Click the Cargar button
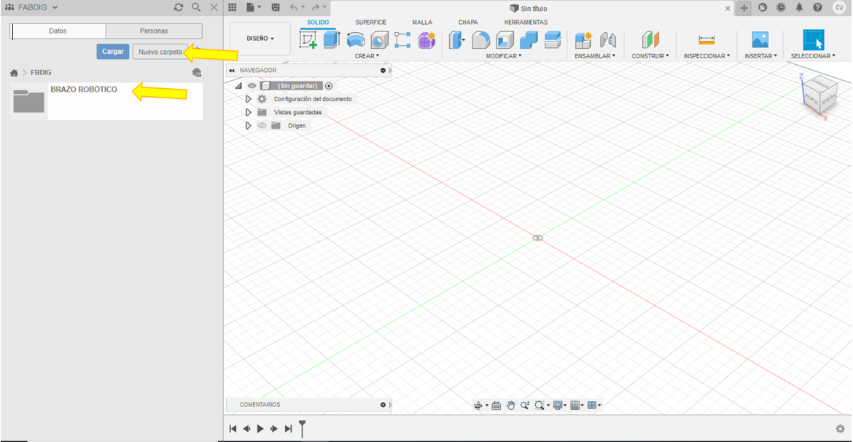This screenshot has height=442, width=853. [112, 52]
